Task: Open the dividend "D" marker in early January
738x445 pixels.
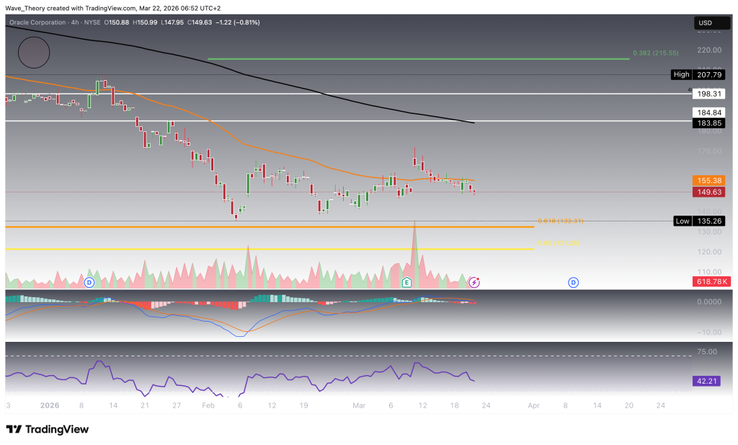Action: click(x=90, y=282)
